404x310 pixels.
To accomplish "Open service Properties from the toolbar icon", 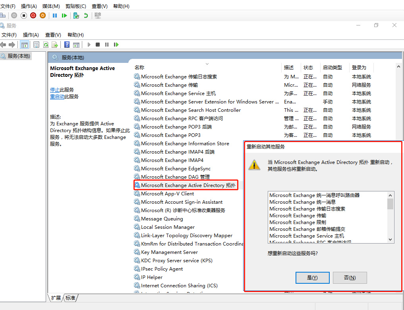I will tap(36, 45).
